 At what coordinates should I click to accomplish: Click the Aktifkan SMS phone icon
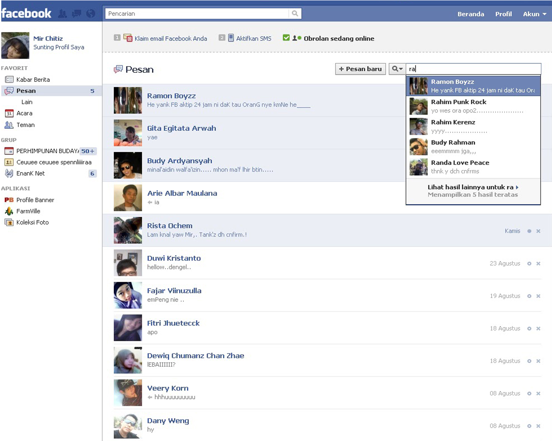[x=231, y=38]
